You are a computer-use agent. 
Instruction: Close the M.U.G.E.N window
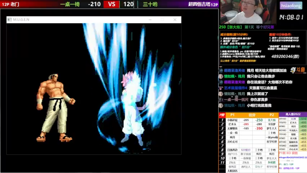click(175, 20)
